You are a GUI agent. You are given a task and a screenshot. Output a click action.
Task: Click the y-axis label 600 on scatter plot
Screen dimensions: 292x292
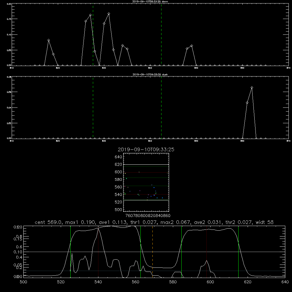pos(119,172)
